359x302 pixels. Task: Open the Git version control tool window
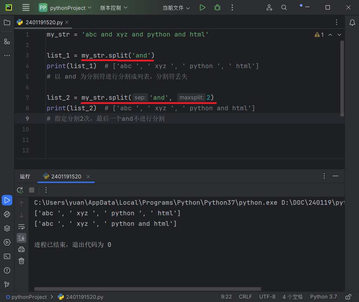click(7, 284)
